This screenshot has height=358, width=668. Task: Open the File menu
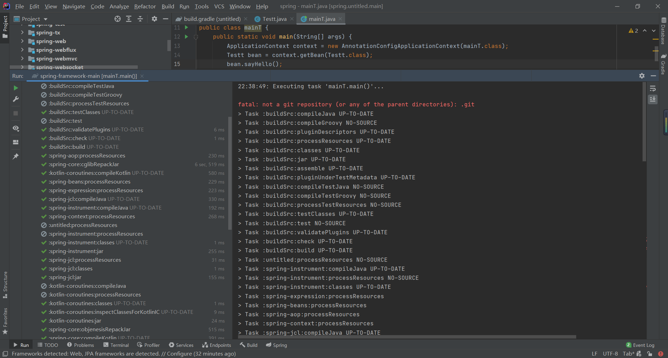[19, 6]
